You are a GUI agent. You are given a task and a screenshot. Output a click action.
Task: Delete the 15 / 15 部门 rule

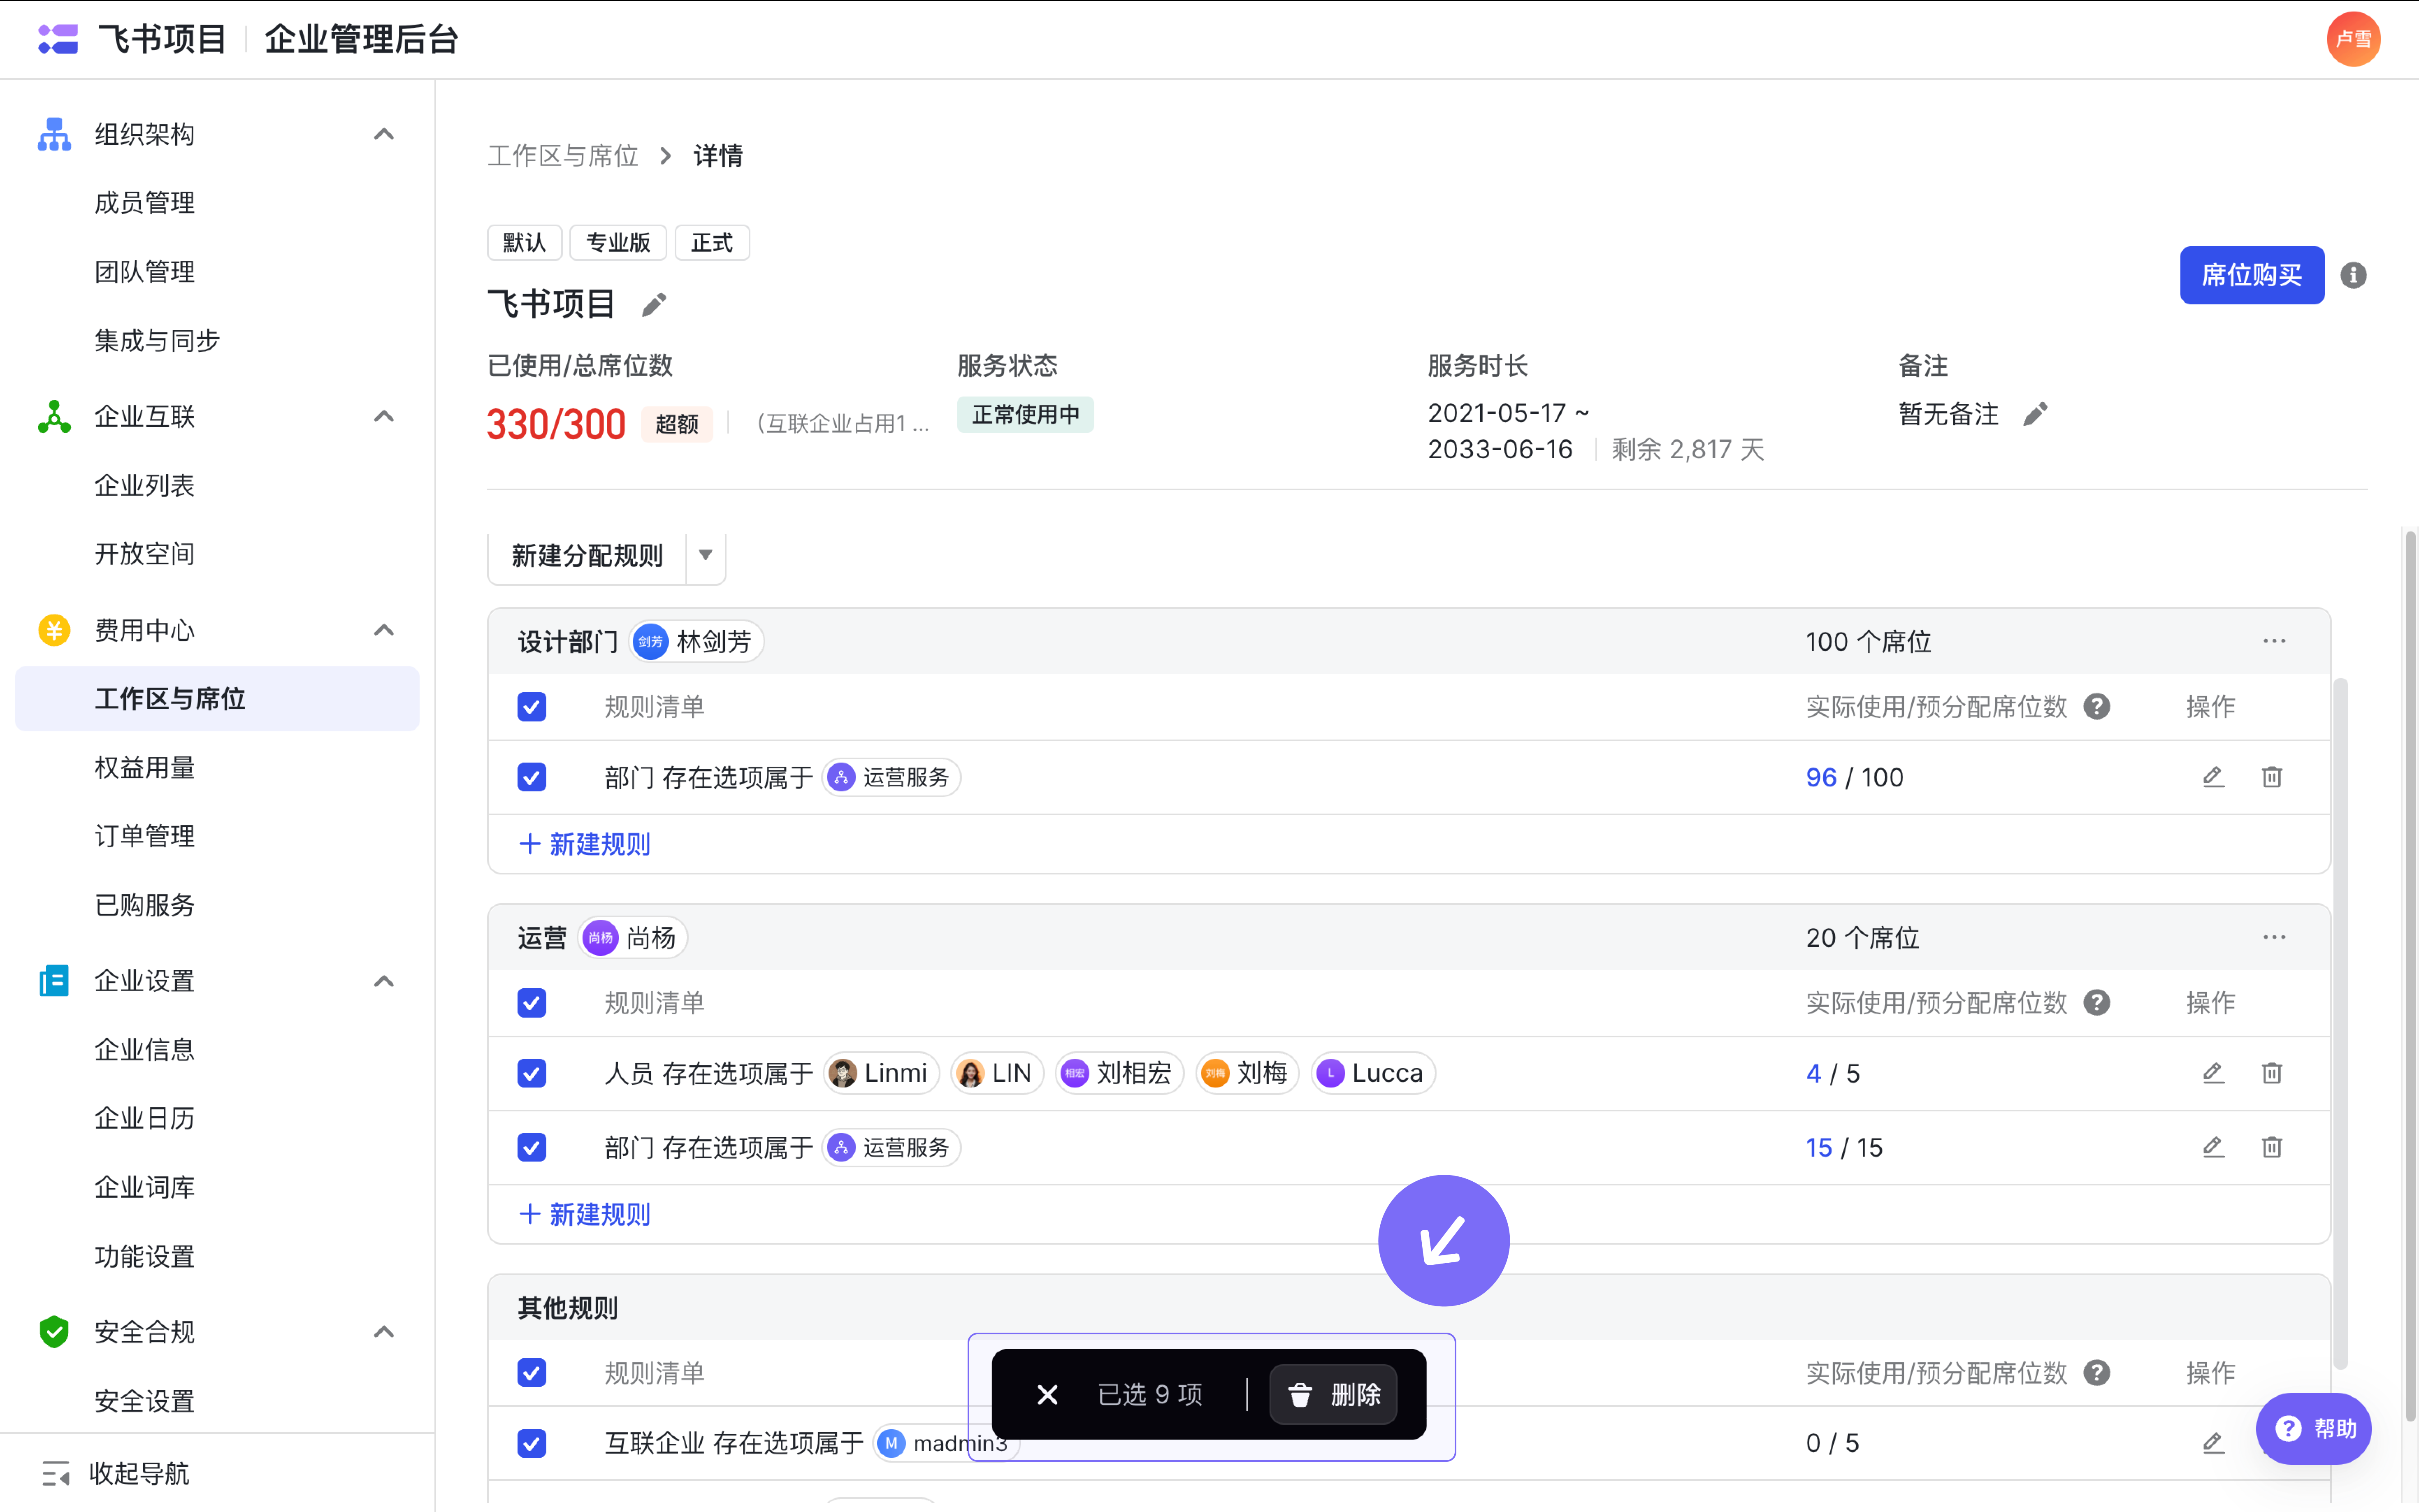2272,1147
